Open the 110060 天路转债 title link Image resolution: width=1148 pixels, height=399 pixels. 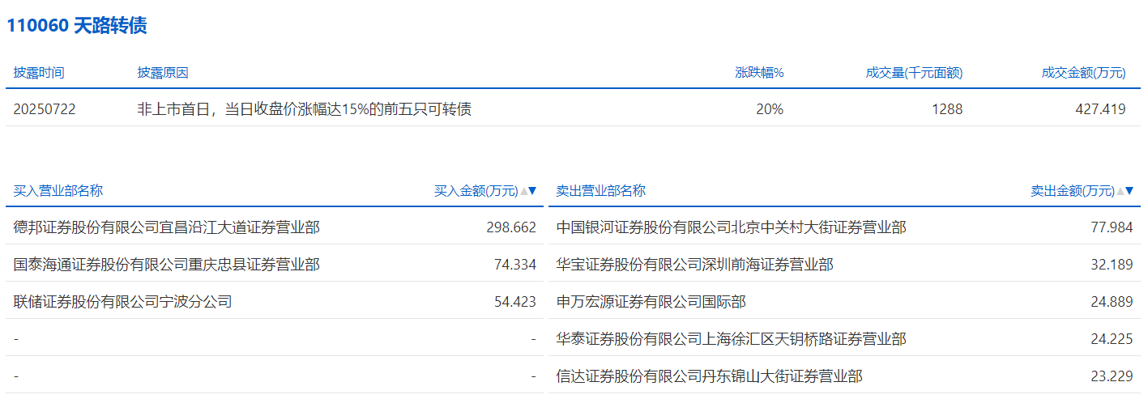tap(77, 26)
